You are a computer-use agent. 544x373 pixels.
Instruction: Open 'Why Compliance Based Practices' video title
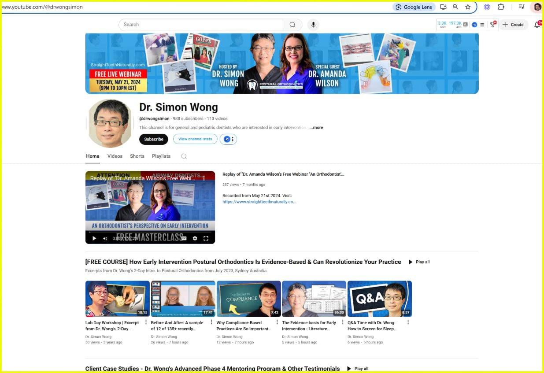[244, 326]
